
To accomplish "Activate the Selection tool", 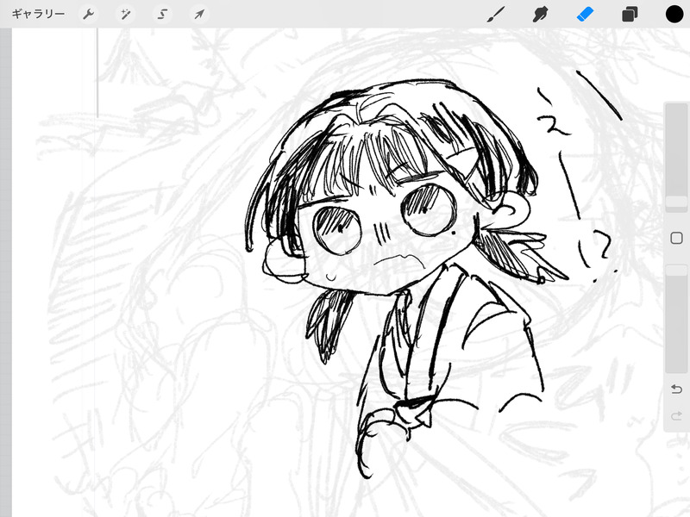I will click(162, 15).
